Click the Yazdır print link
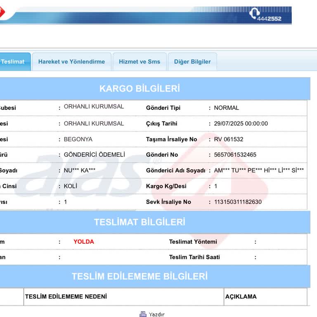Screen dimensions: 317x317 tap(156, 315)
